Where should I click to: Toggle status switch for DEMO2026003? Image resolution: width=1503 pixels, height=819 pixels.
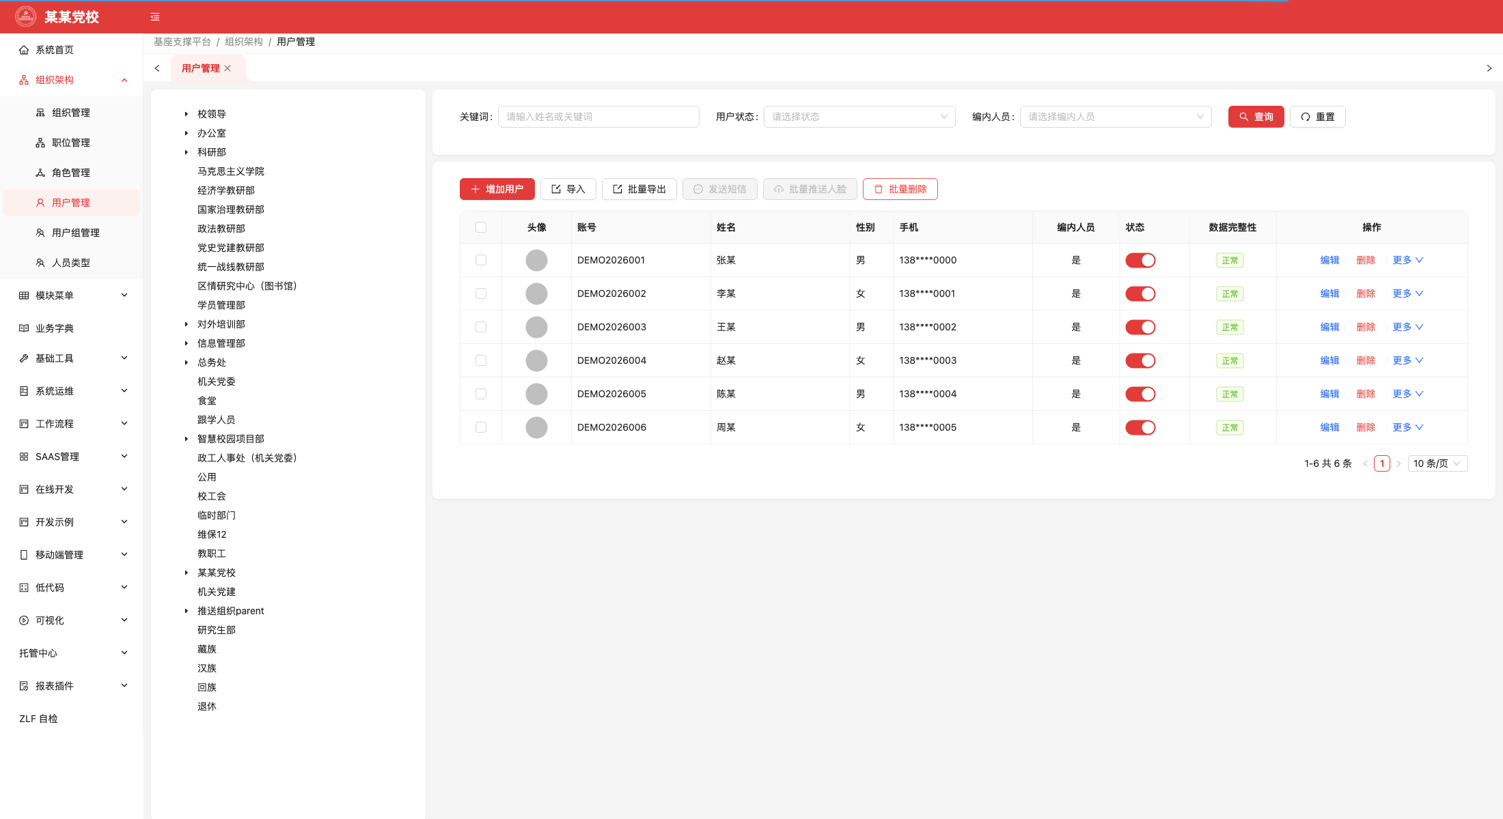[1140, 327]
